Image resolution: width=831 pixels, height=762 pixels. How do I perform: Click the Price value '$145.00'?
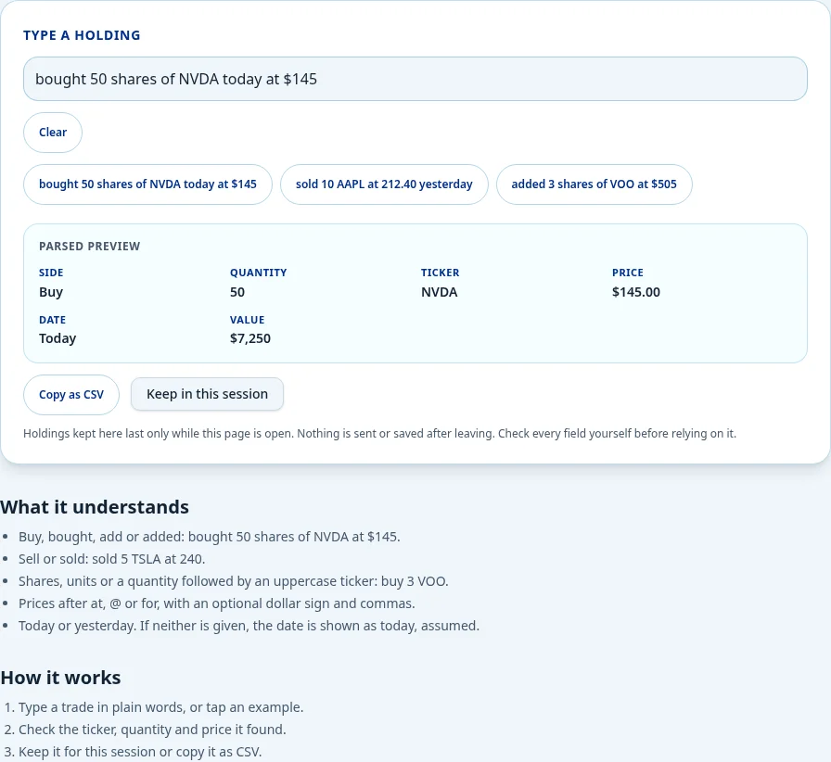coord(636,292)
